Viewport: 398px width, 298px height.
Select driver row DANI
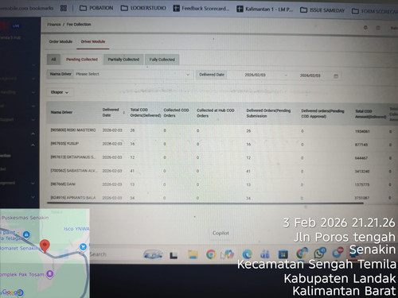click(63, 184)
